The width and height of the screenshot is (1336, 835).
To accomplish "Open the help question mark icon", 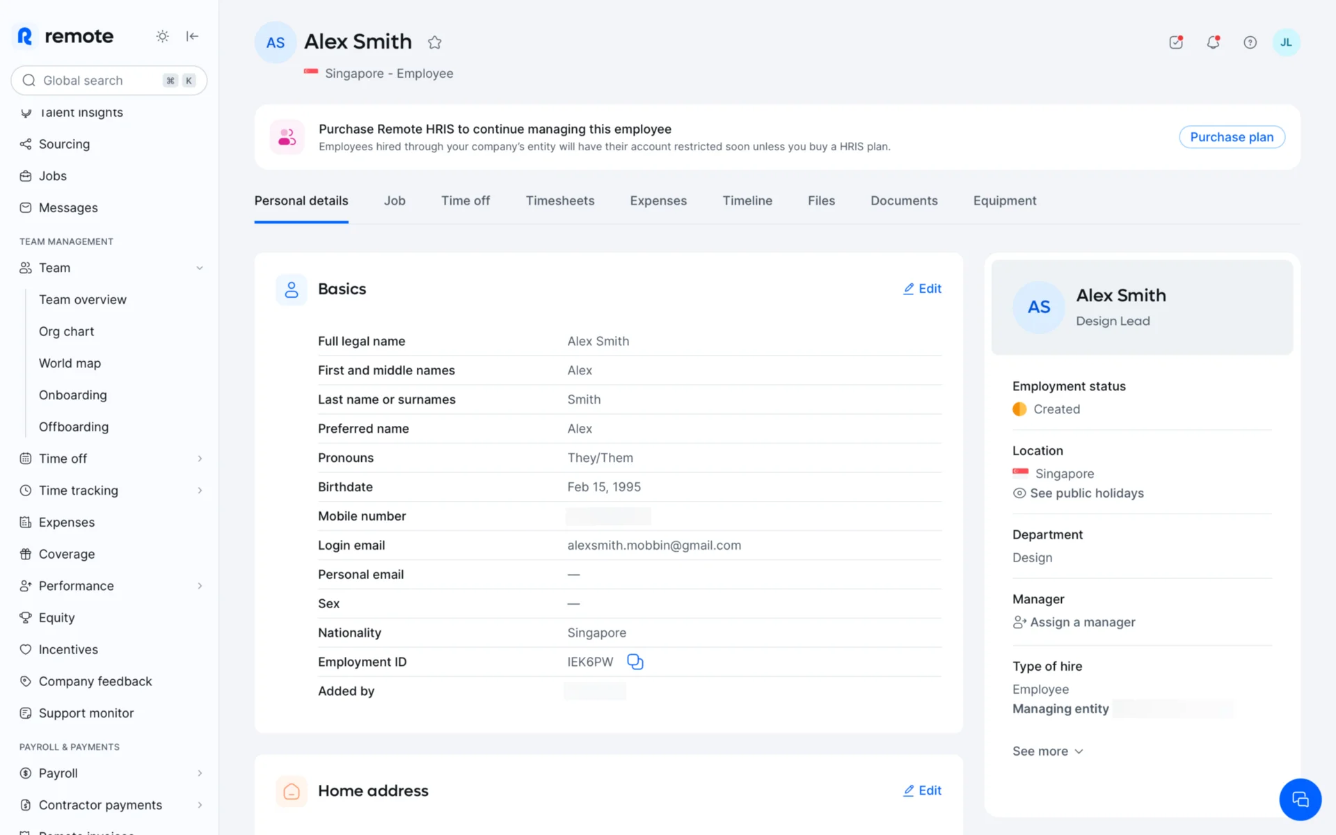I will point(1250,42).
